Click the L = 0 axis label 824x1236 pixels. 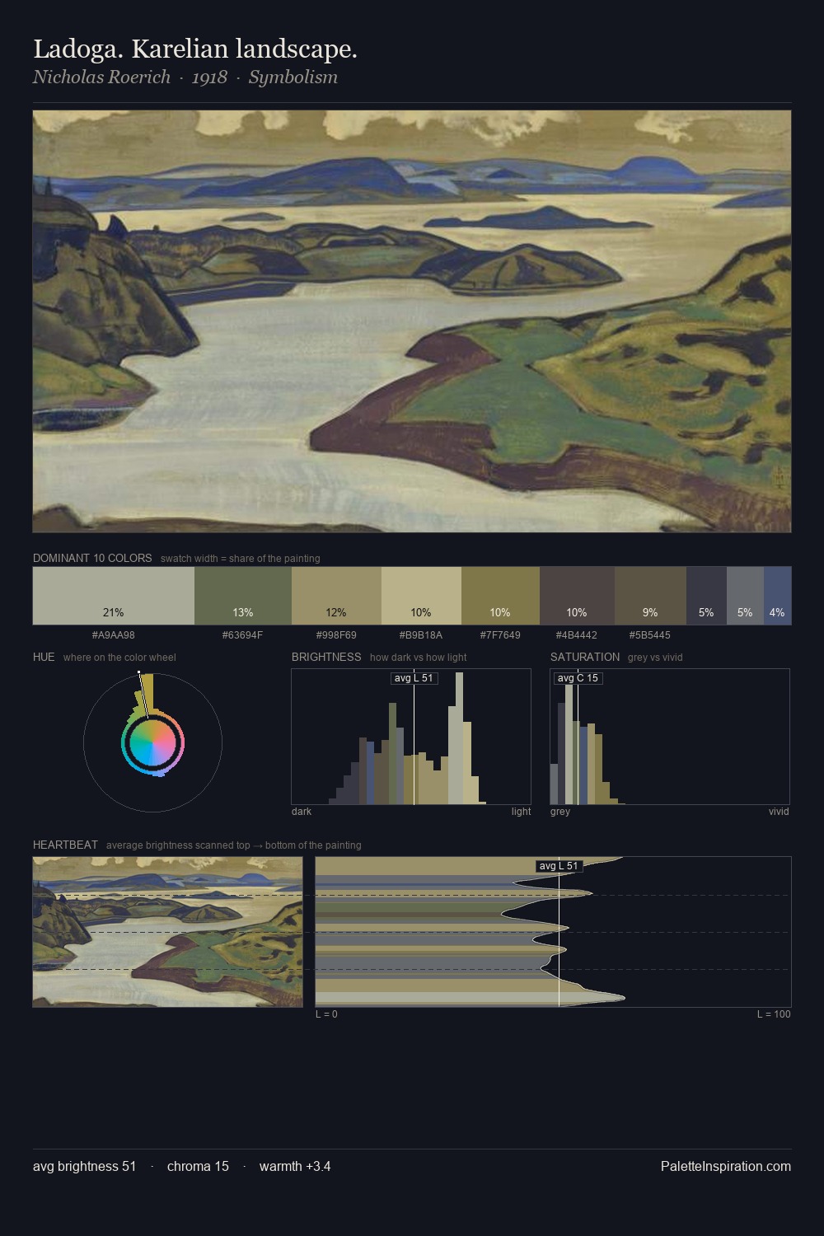pos(326,1014)
